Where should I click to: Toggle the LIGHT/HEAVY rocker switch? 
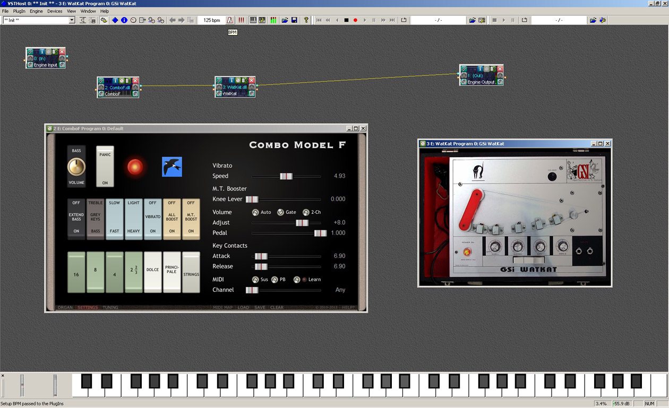[x=134, y=219]
